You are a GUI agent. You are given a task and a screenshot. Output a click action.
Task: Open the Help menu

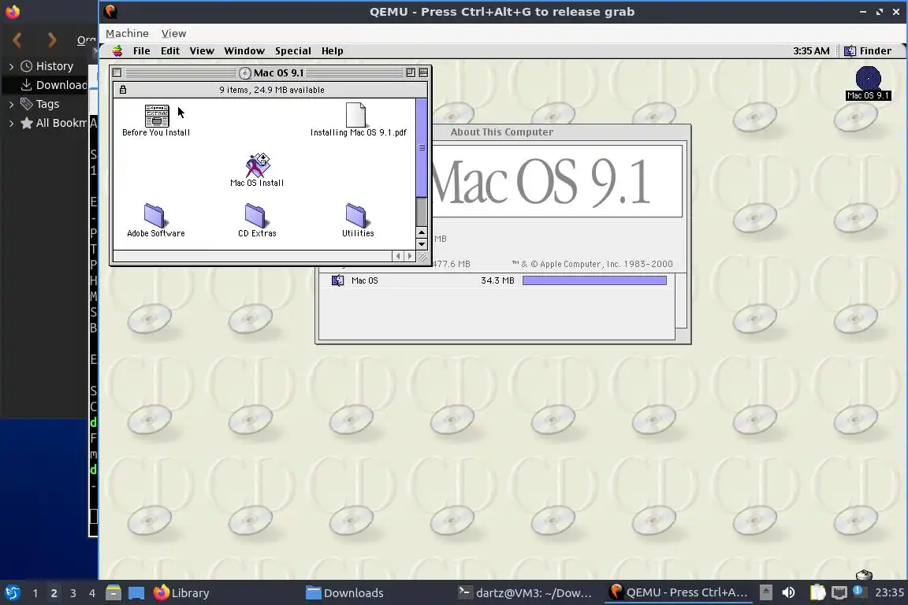[333, 51]
